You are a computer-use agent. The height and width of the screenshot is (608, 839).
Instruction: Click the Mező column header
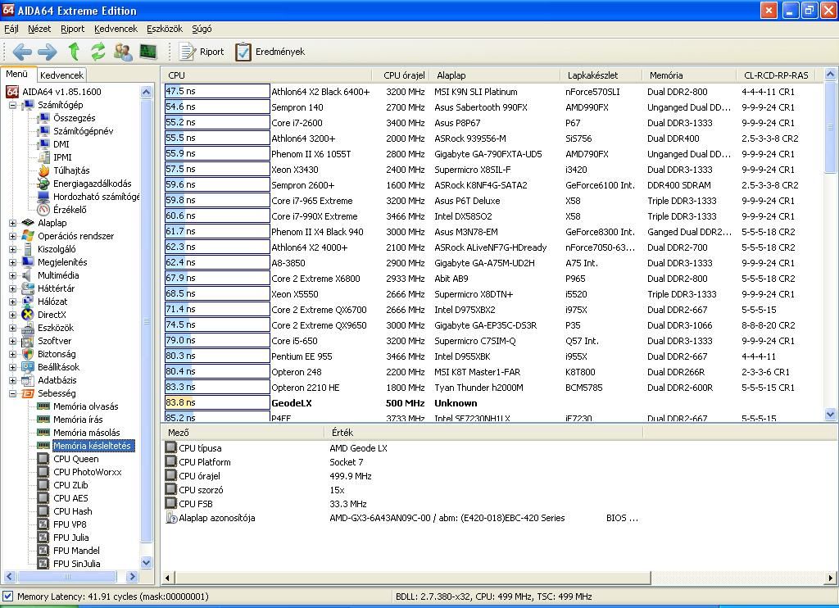tap(243, 433)
